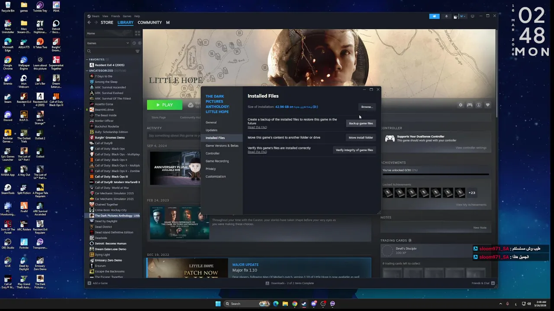
Task: Click the Browse... button
Action: (367, 107)
